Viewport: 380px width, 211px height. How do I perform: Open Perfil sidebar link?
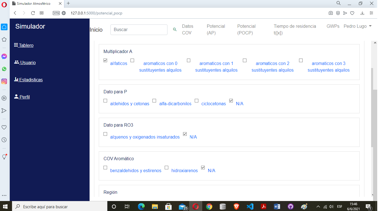point(22,97)
